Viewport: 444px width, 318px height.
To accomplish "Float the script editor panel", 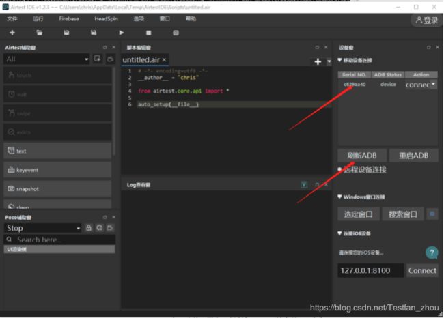I will tap(317, 48).
